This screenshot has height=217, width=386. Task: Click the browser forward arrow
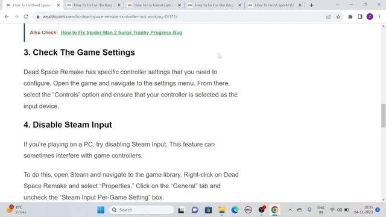[16, 16]
